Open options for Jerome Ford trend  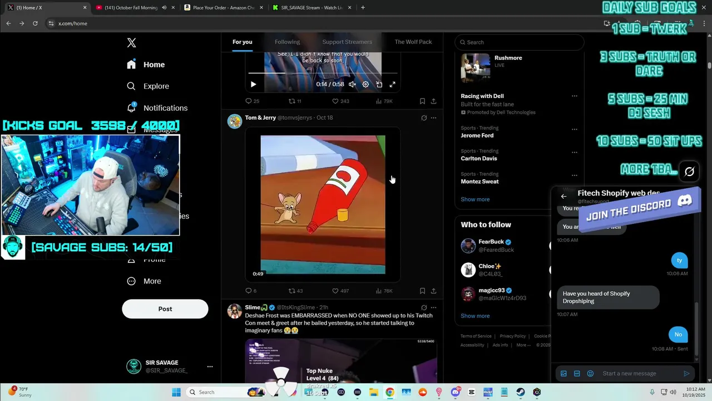point(575,129)
